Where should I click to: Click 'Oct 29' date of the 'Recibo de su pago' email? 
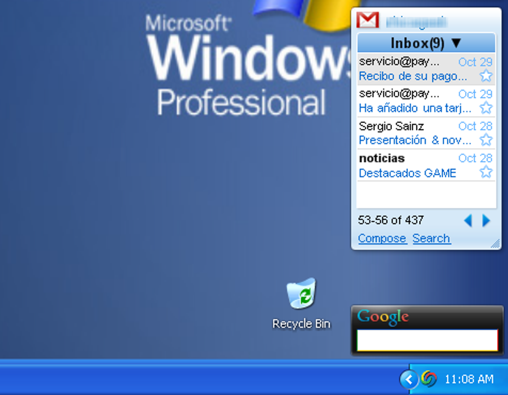click(475, 62)
